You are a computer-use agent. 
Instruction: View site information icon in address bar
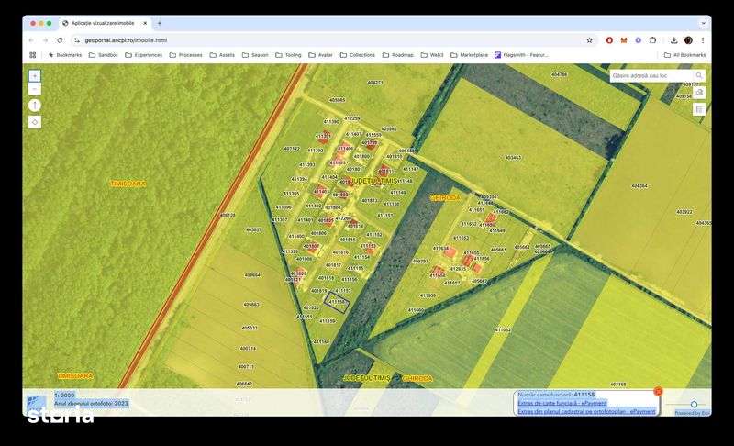click(x=77, y=40)
